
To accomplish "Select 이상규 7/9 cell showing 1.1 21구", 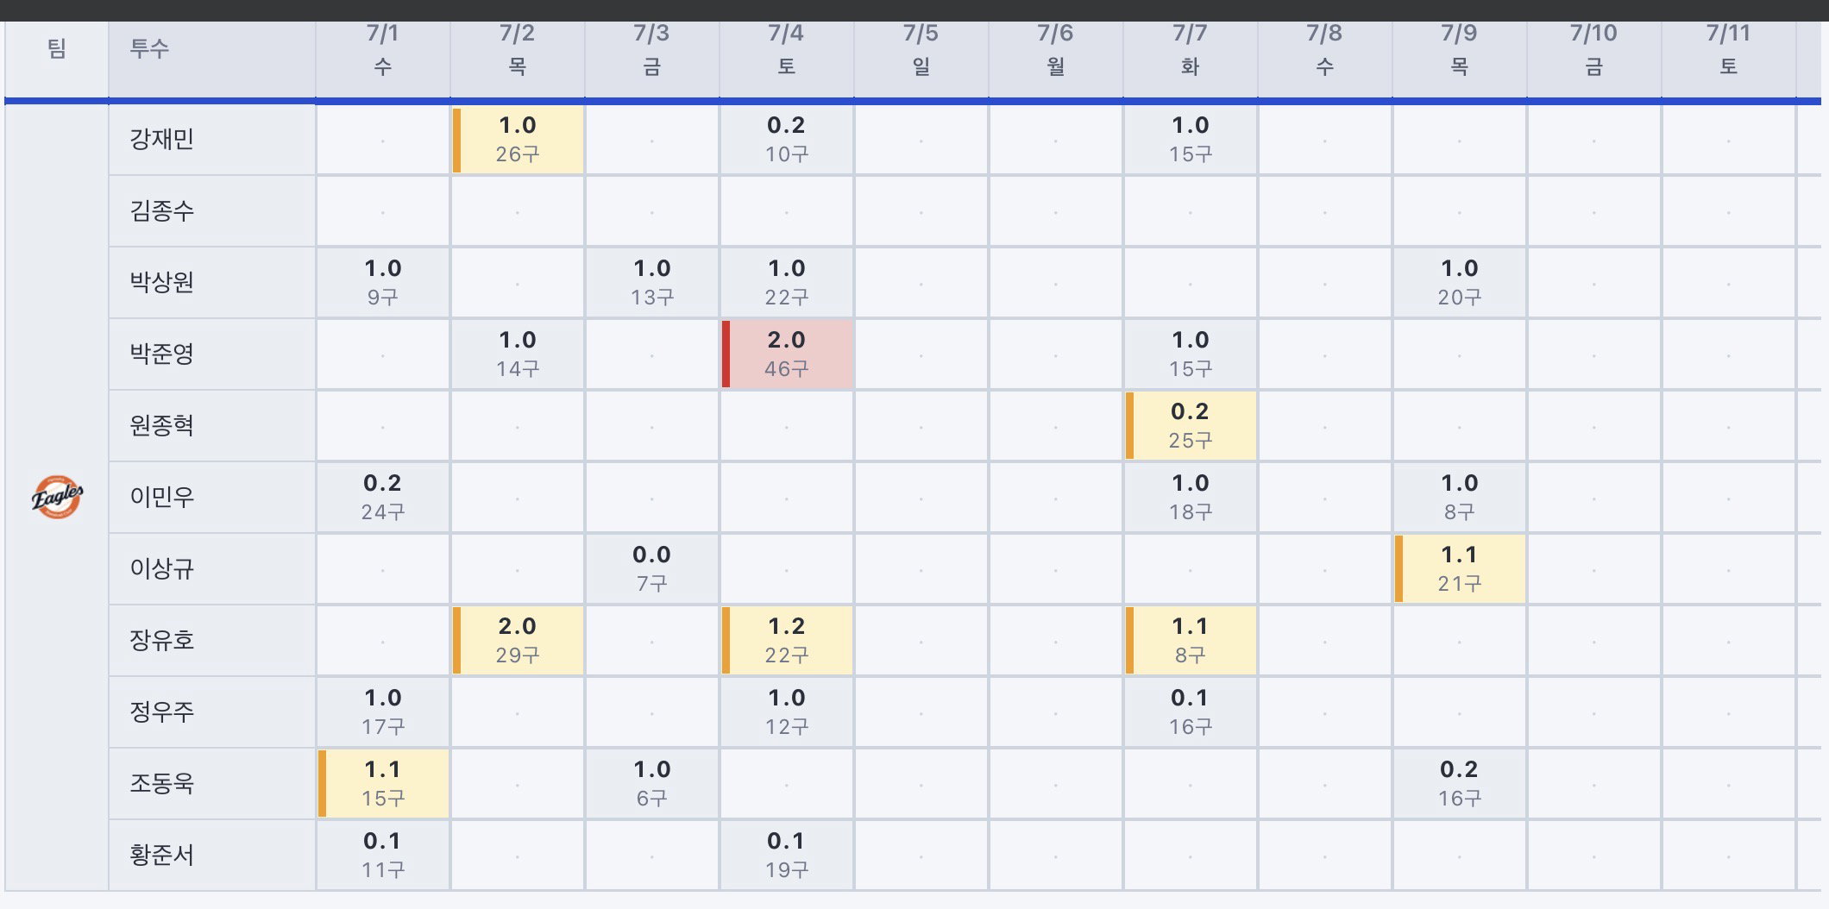I will 1460,569.
